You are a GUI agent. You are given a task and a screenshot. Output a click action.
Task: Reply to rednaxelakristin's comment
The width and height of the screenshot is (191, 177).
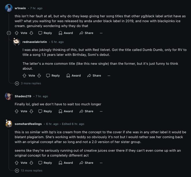tap(53, 76)
